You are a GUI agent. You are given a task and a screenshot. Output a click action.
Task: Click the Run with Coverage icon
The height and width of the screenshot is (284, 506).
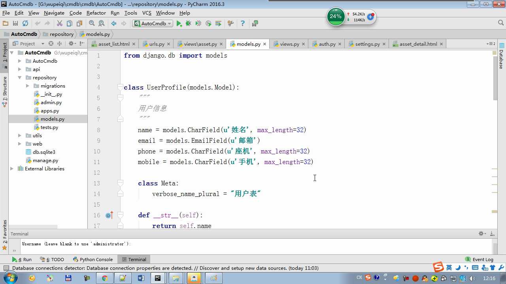198,24
